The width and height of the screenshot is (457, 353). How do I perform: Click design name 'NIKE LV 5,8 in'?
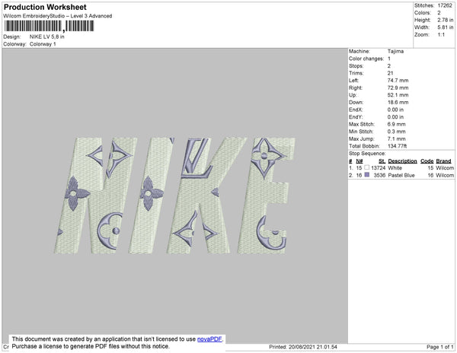47,37
